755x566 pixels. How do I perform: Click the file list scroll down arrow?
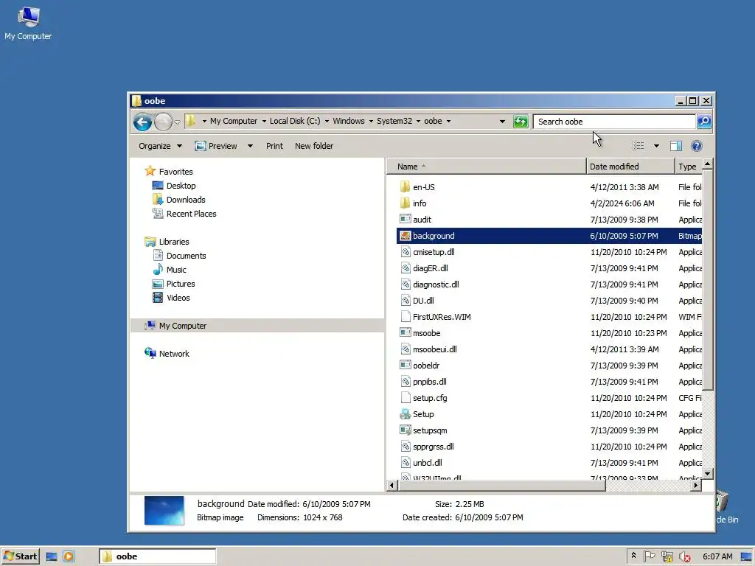(x=707, y=474)
